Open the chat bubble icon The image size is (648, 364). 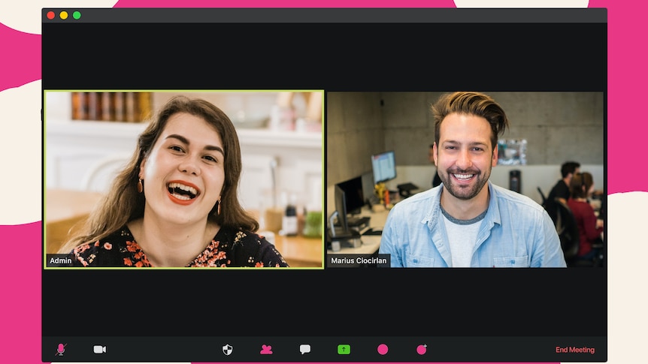305,350
